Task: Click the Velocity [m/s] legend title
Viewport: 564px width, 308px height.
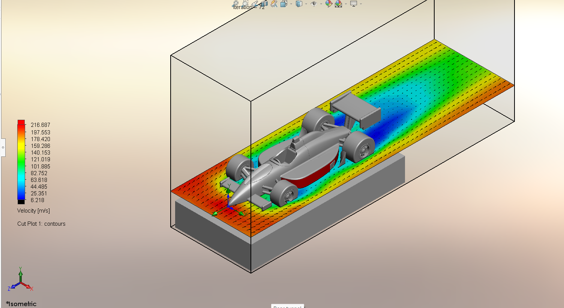Action: point(33,211)
